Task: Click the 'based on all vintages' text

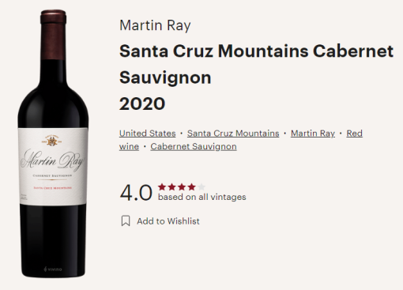Action: pyautogui.click(x=201, y=197)
